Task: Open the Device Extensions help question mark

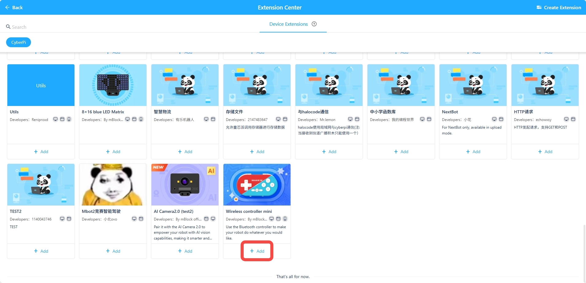Action: coord(314,24)
